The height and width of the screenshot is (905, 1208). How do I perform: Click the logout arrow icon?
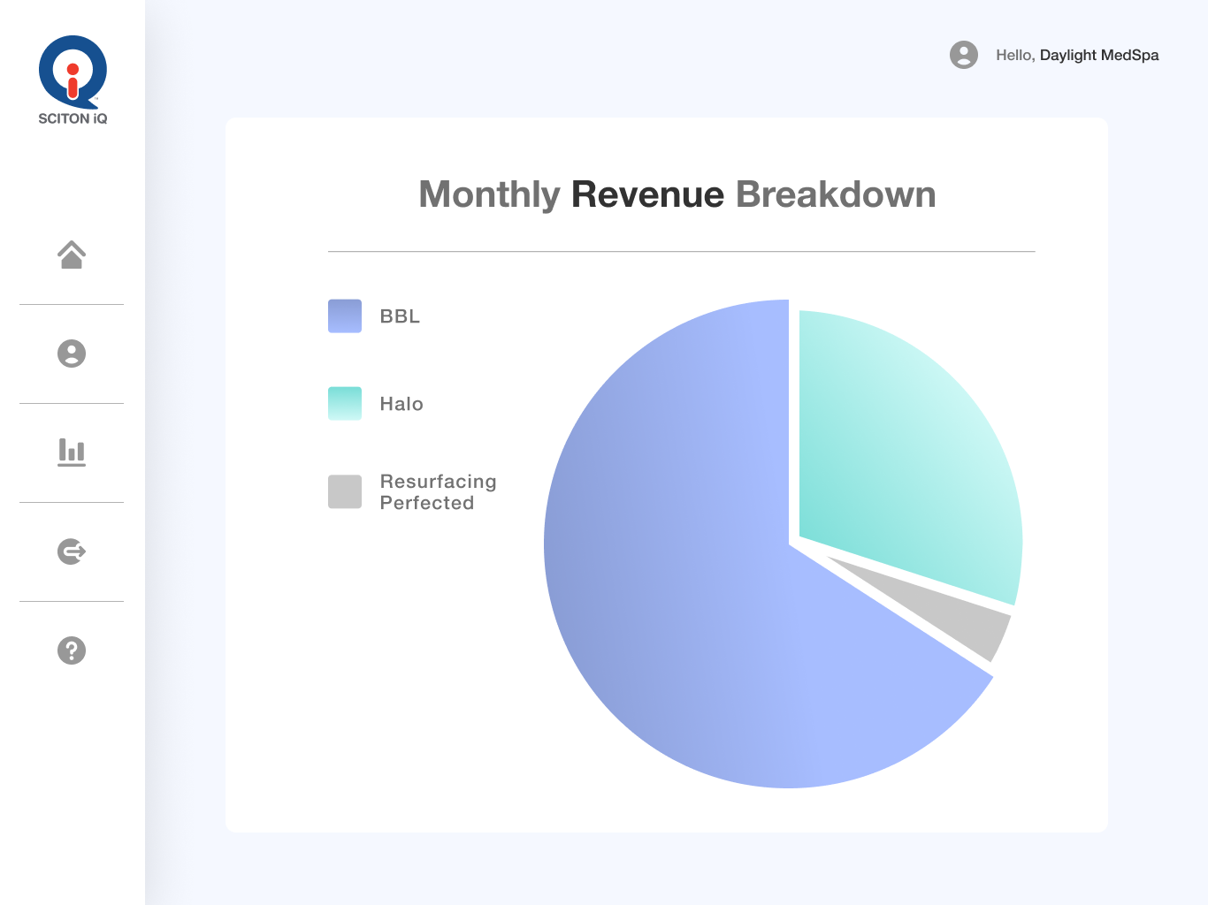(72, 551)
